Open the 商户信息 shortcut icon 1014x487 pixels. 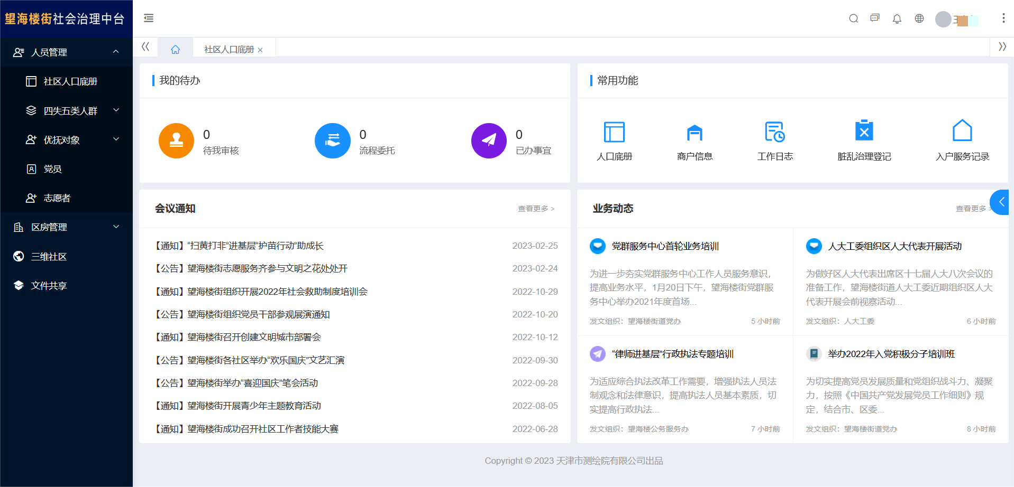[x=695, y=132]
